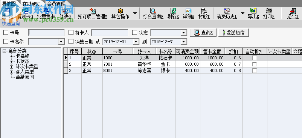Expand the 计次卡类型 tree node
302x138 pixels.
[12, 67]
